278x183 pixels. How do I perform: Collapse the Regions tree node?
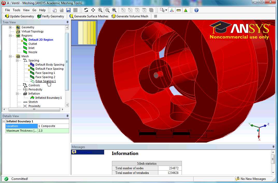tap(10, 36)
